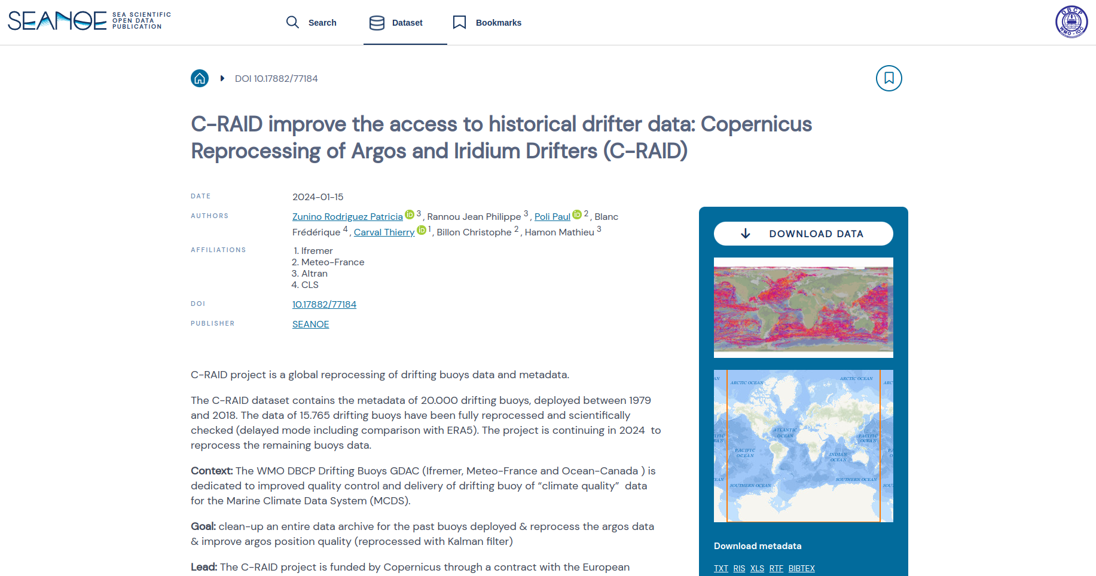Bookmark this dataset with round button

(x=889, y=78)
